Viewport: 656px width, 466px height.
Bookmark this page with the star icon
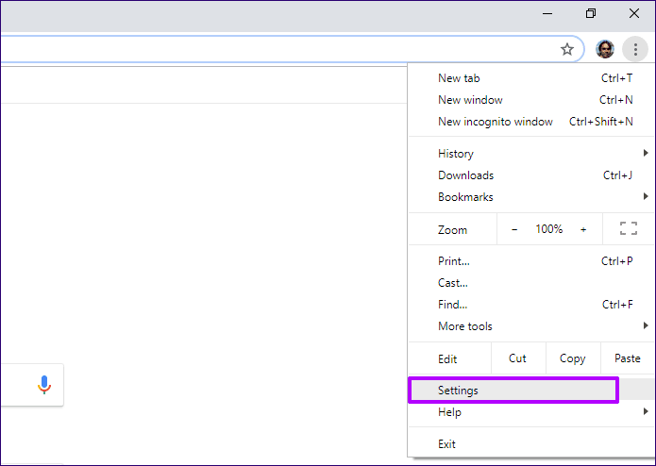pyautogui.click(x=567, y=49)
